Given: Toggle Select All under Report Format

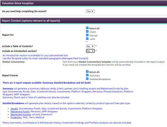Looking at the screenshot, I should point(87,72).
